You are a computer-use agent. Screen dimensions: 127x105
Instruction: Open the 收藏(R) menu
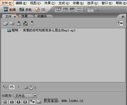(78, 3)
